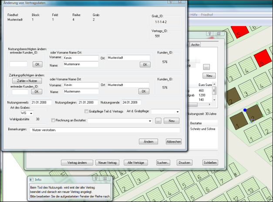Switch to the Archiv tab
Screen dimensions: 273x202
195,45
